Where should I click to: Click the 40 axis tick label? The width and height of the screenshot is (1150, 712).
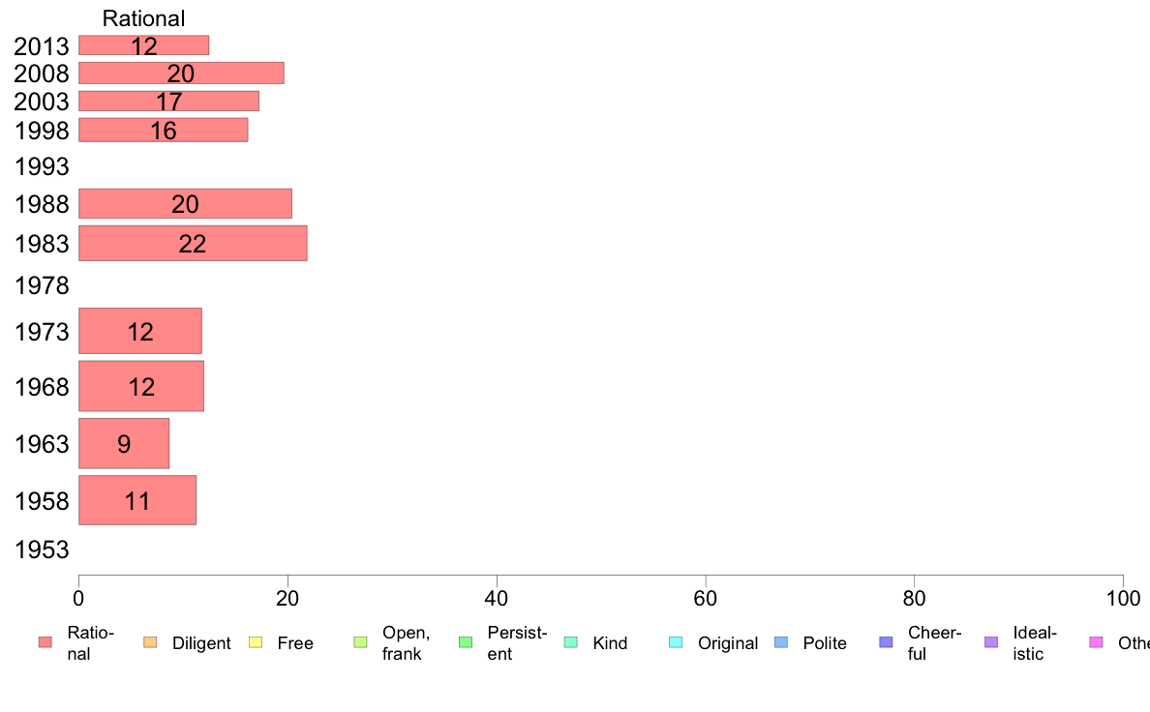497,599
